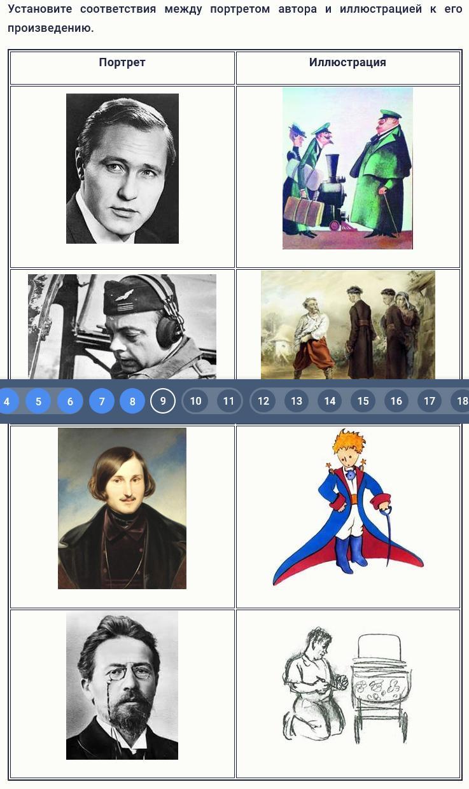Jump to question 11

(x=229, y=401)
